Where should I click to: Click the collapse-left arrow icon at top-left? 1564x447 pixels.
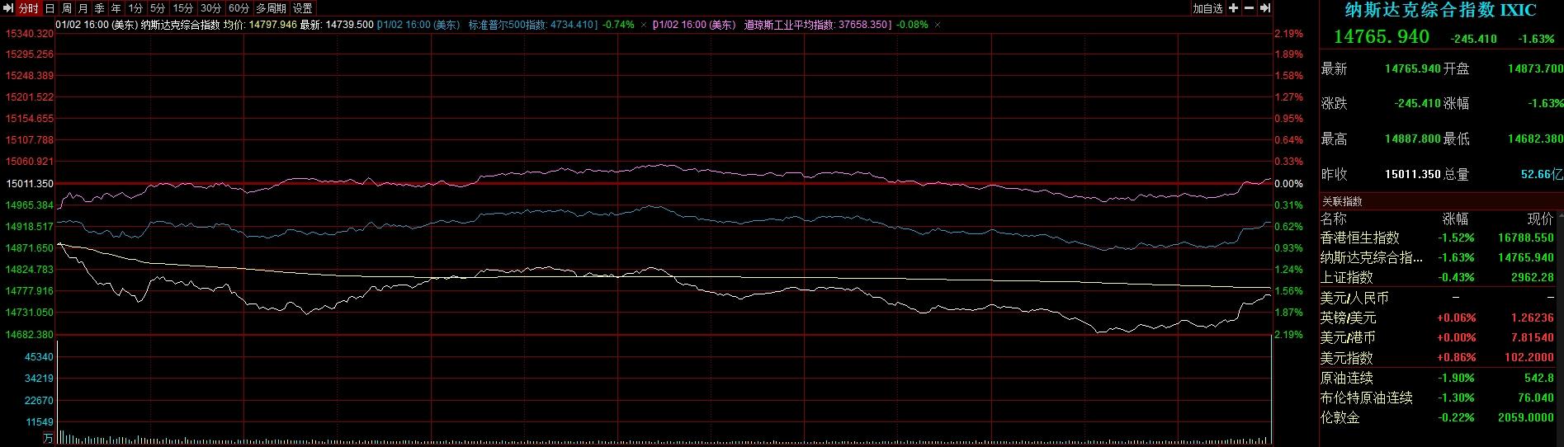point(8,8)
